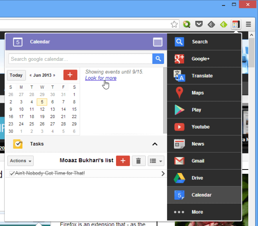
Task: Open Gmail in the side menu
Action: pos(204,161)
